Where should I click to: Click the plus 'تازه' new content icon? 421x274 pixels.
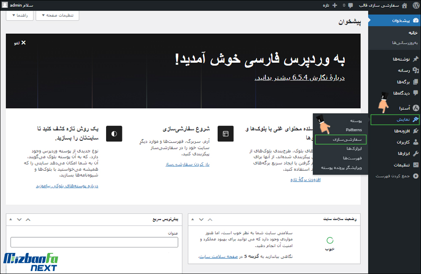335,5
